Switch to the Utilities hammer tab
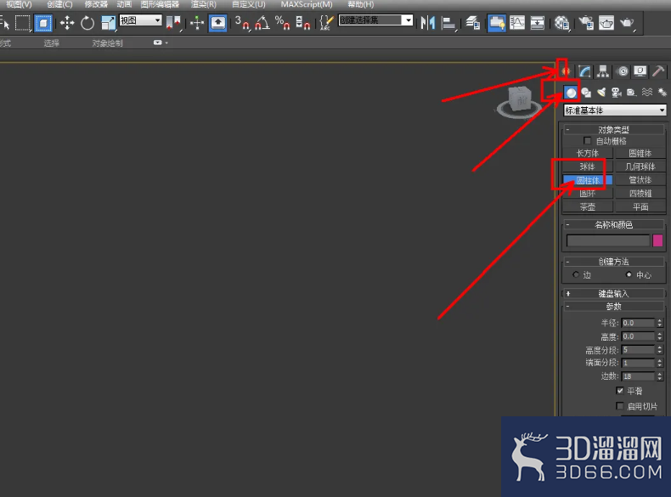This screenshot has width=671, height=497. (x=658, y=71)
